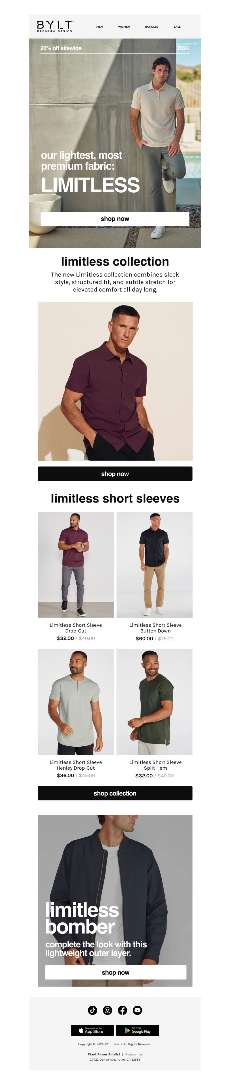Screen dimensions: 230x1081
Task: Select the MEN navigation item
Action: pyautogui.click(x=99, y=26)
